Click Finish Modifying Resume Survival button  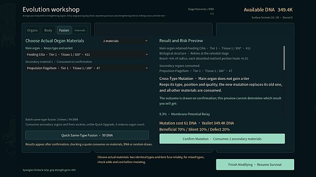tap(255, 164)
